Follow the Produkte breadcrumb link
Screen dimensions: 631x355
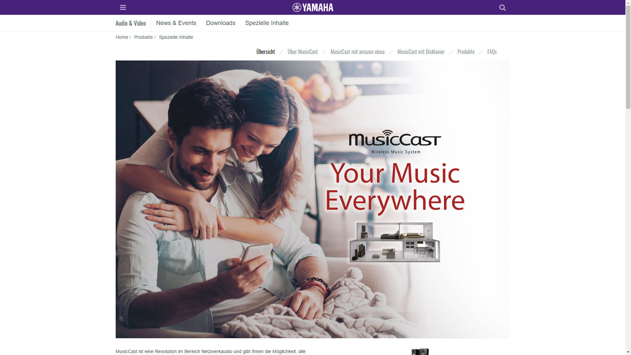[143, 37]
